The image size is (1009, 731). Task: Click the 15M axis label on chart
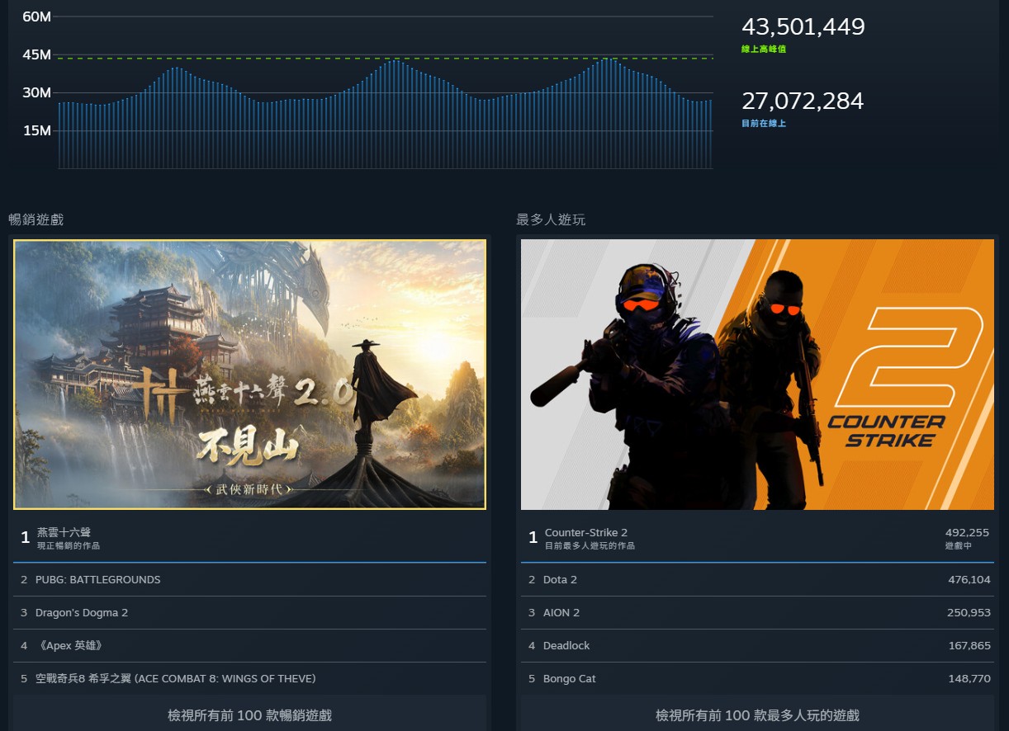37,130
